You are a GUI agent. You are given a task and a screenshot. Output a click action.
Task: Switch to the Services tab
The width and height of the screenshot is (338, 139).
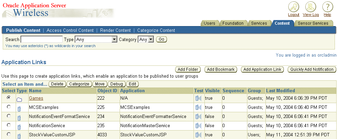point(259,23)
